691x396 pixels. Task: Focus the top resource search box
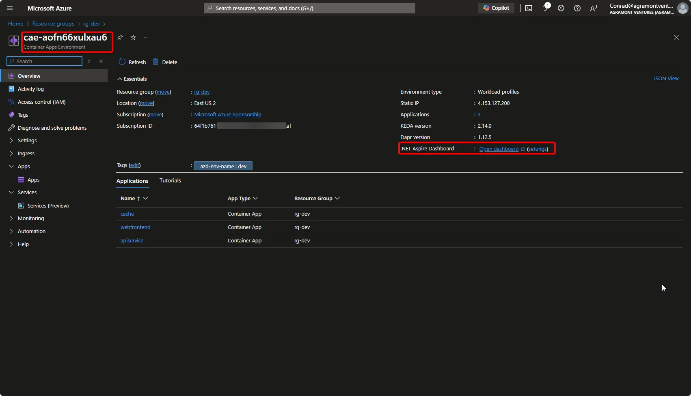tap(309, 8)
